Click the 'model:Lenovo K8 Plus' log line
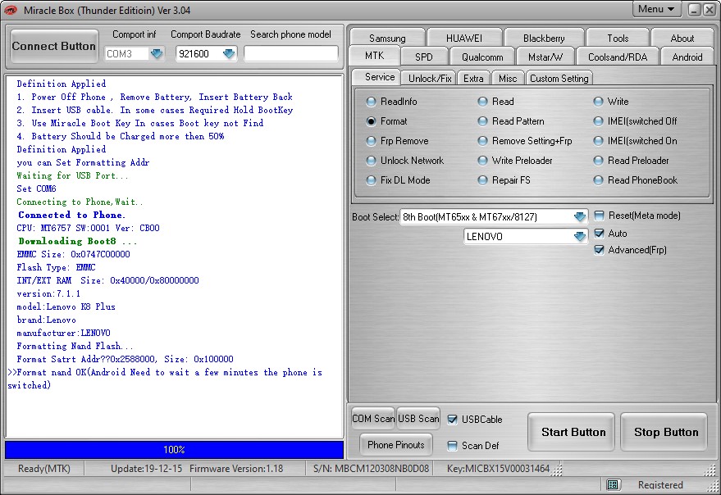Image resolution: width=721 pixels, height=495 pixels. pos(66,307)
